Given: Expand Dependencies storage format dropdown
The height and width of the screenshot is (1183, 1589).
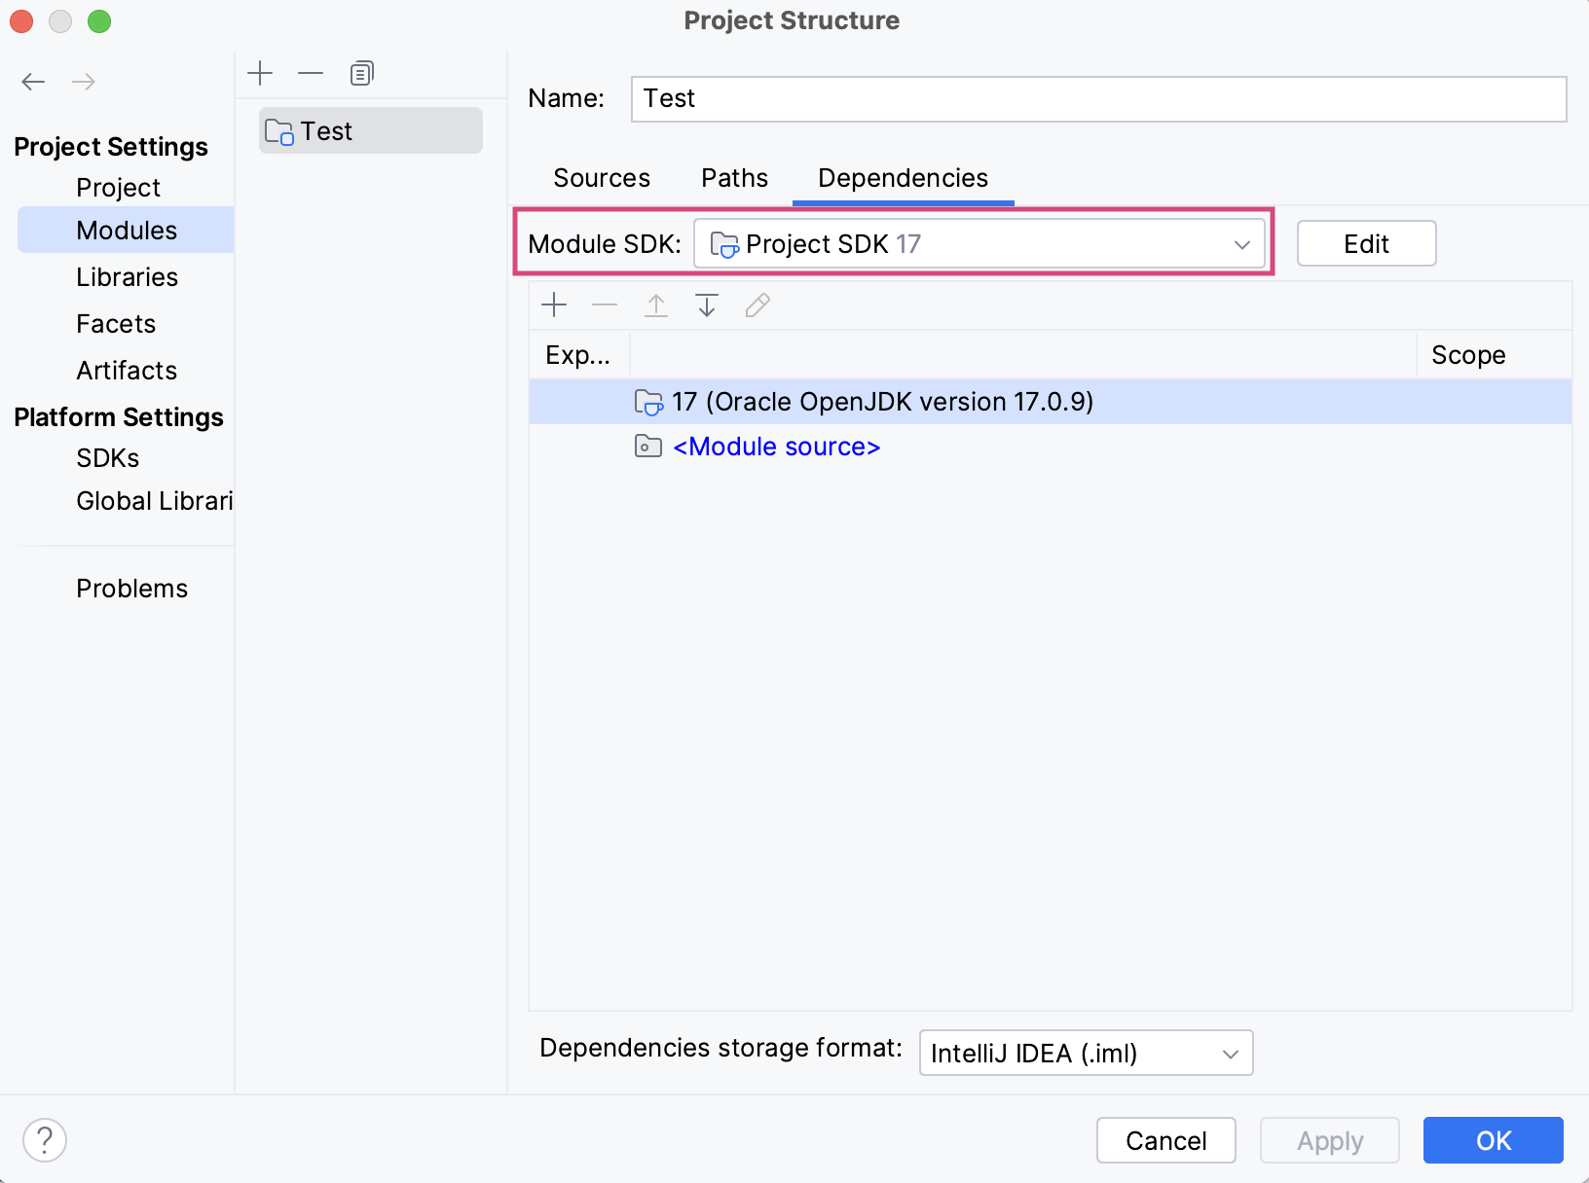Looking at the screenshot, I should (1086, 1053).
